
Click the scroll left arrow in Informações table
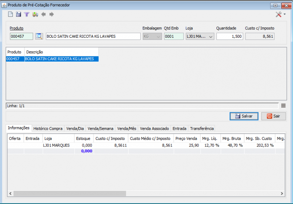click(11, 193)
